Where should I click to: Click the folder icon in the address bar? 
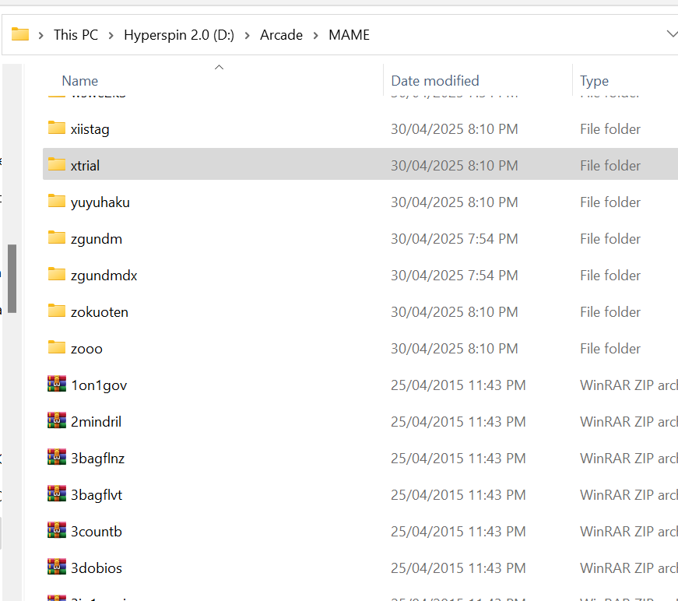20,34
